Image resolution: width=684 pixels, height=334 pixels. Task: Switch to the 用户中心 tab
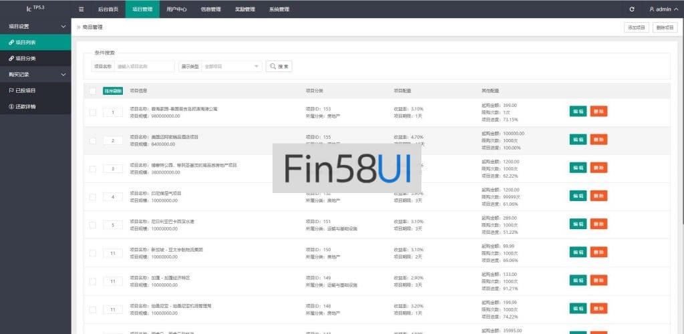click(176, 9)
